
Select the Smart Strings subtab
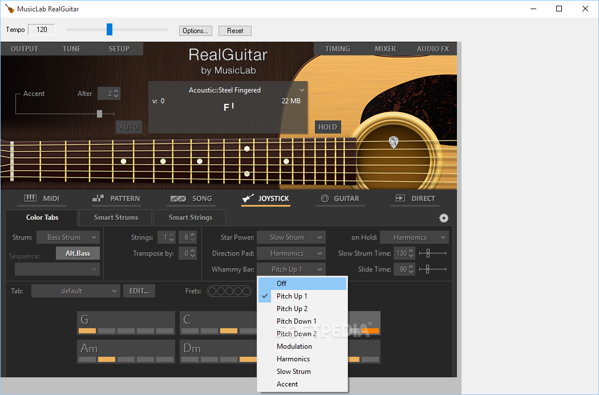point(190,217)
